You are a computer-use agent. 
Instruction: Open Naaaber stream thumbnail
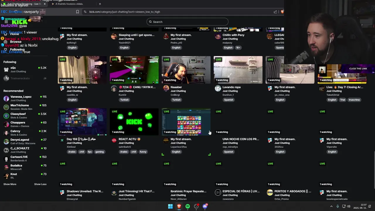(x=186, y=70)
